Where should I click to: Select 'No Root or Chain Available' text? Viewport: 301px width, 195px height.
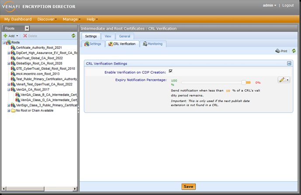[x=35, y=110]
